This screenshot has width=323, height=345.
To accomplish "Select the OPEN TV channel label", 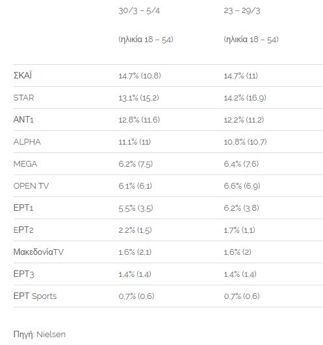I will pos(31,185).
